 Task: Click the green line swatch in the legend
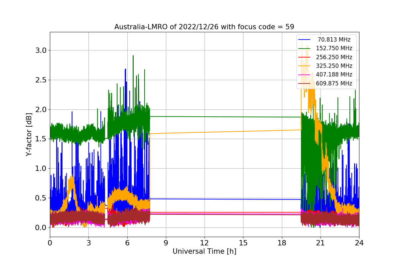click(304, 49)
